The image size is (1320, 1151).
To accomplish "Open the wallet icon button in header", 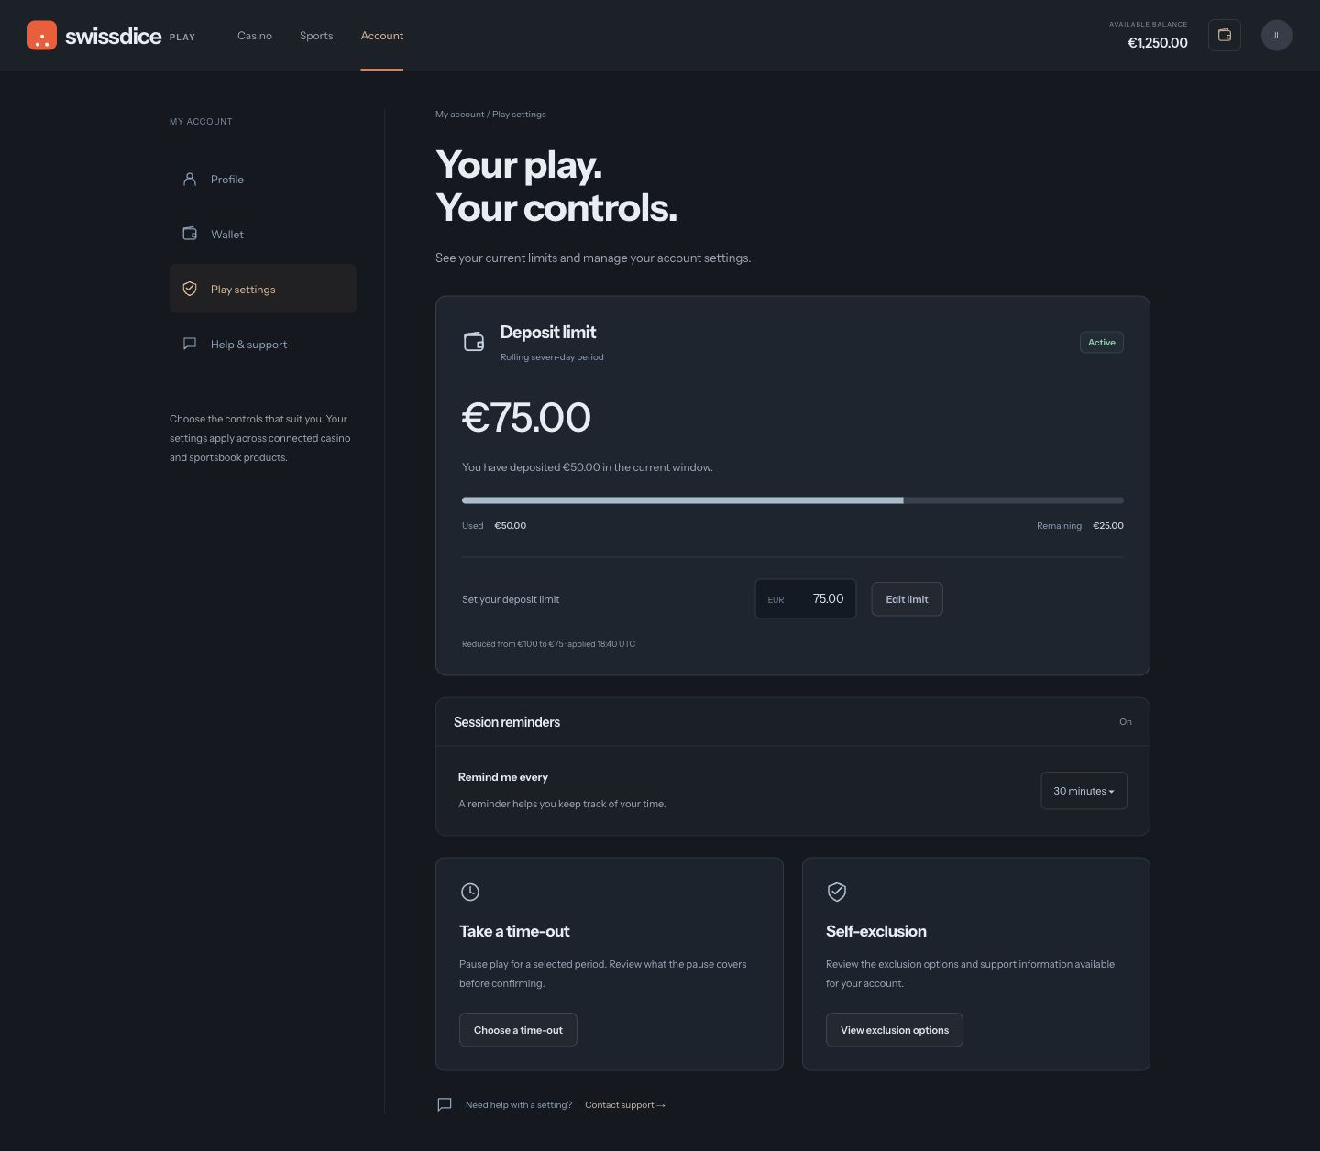I will [x=1225, y=36].
